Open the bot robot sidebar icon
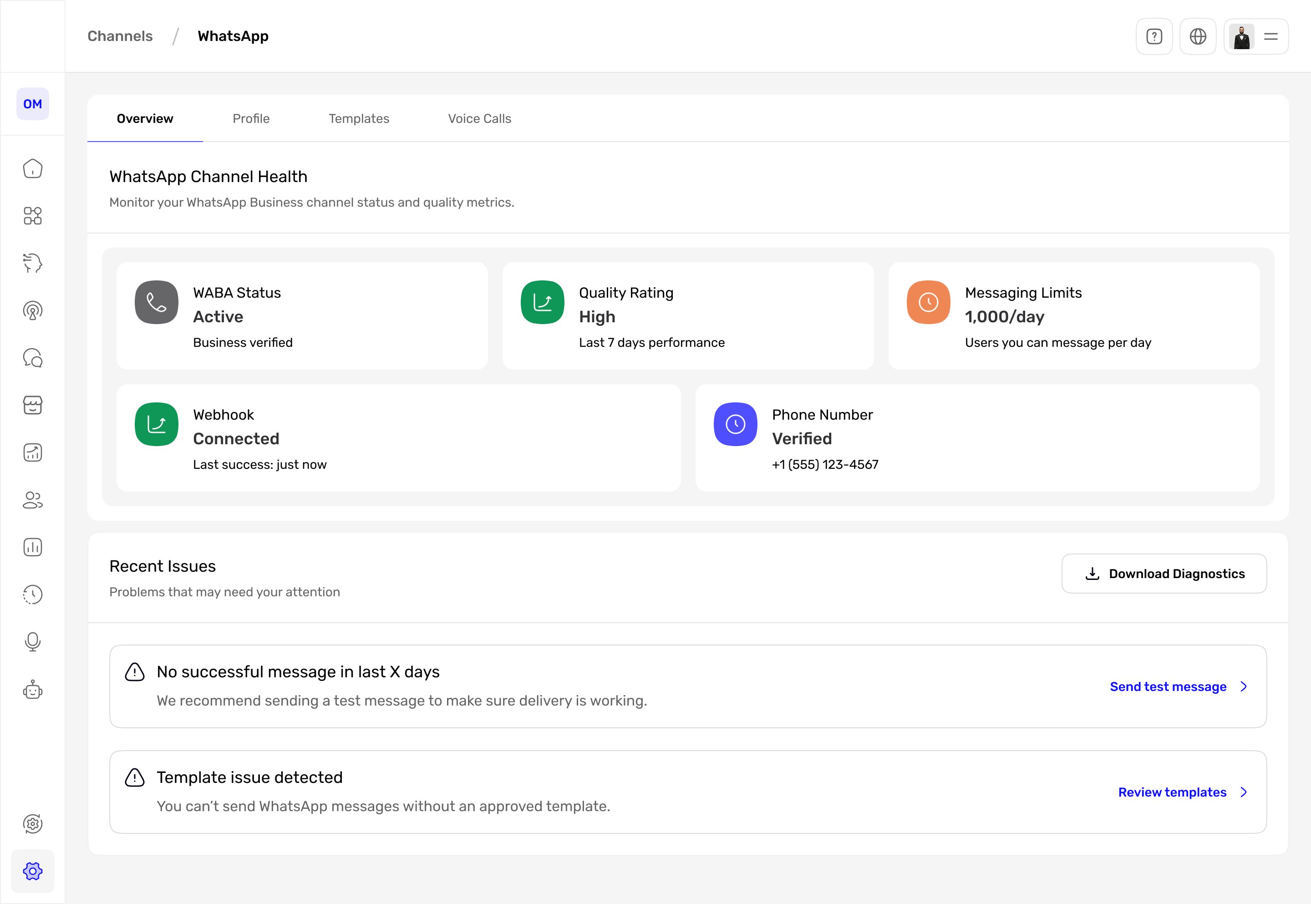The width and height of the screenshot is (1311, 904). (32, 689)
